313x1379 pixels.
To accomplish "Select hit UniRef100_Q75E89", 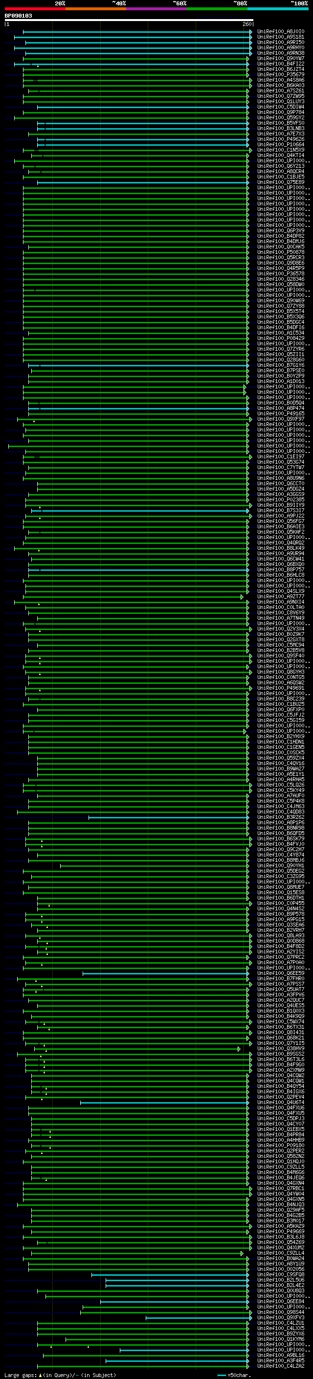I will 280,182.
